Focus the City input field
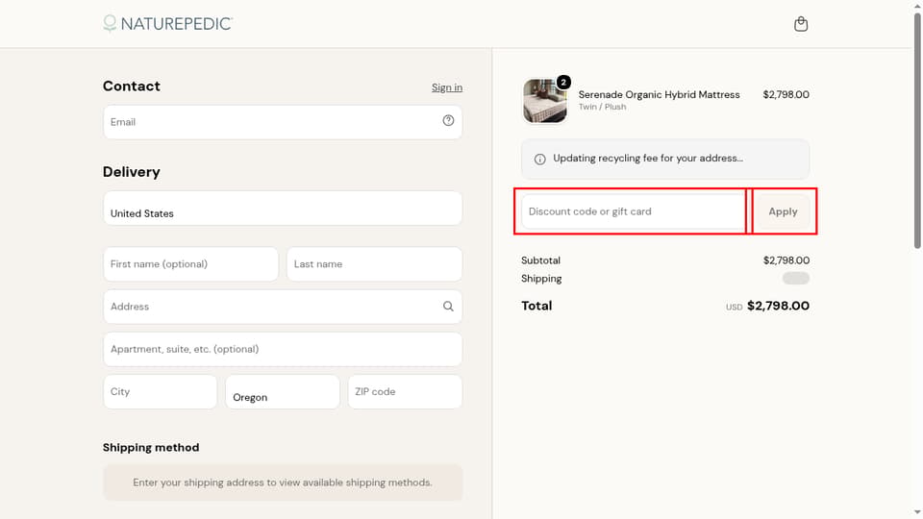This screenshot has height=519, width=923. tap(161, 392)
